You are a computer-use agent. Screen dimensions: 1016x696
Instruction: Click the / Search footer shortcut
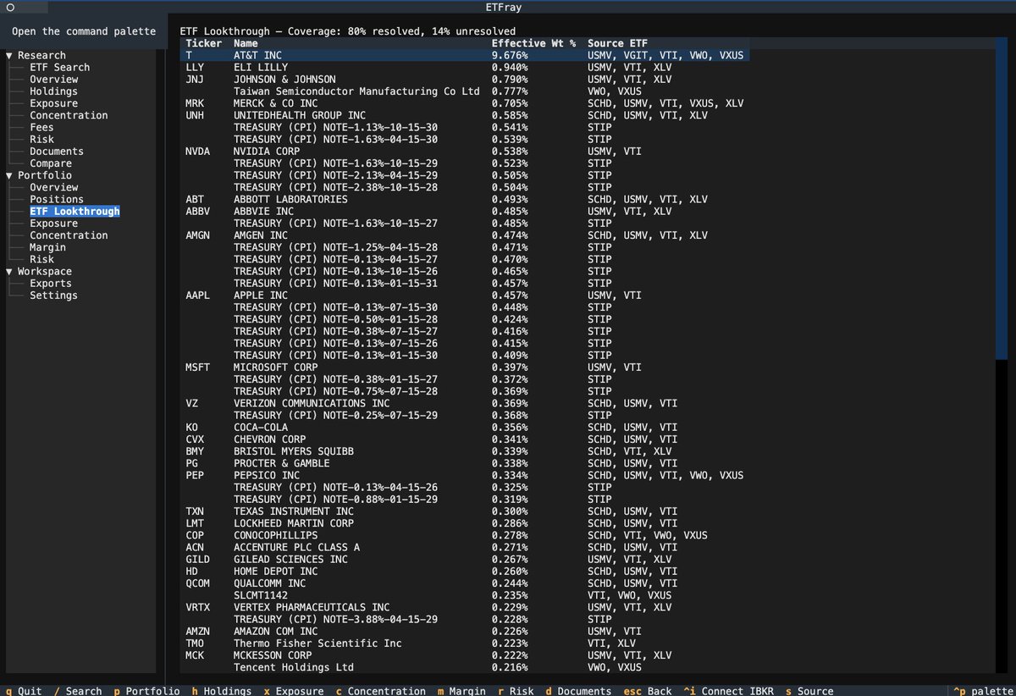[78, 691]
